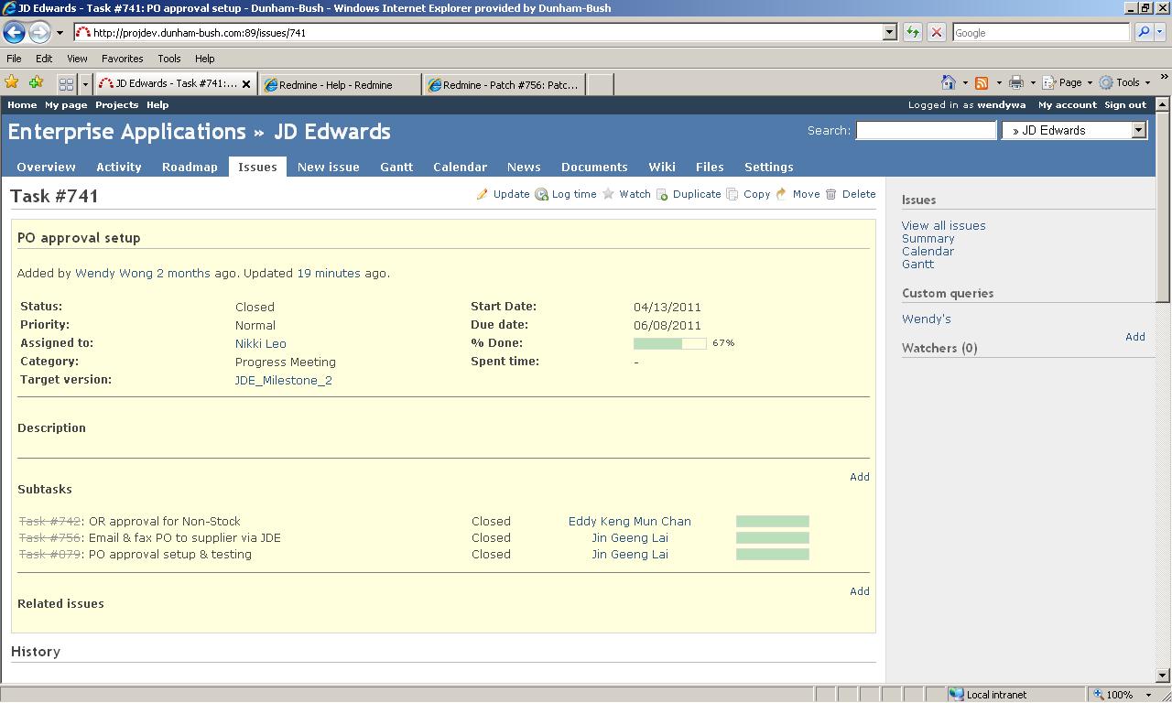1172x703 pixels.
Task: Click the browser Forward arrow button
Action: (x=39, y=32)
